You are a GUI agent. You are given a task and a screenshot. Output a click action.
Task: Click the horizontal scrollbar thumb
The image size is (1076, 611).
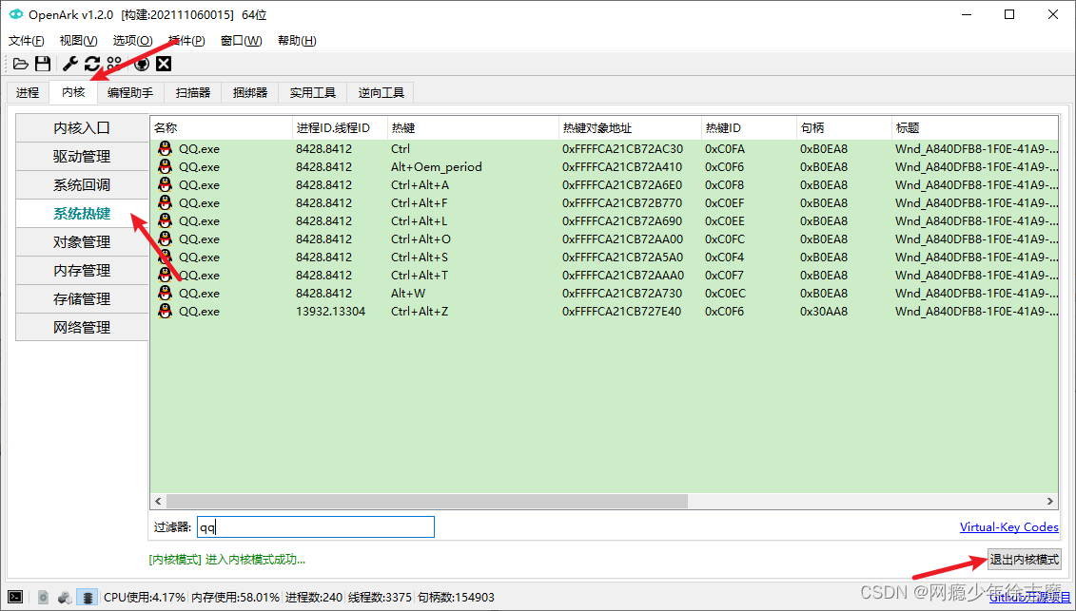tap(426, 502)
